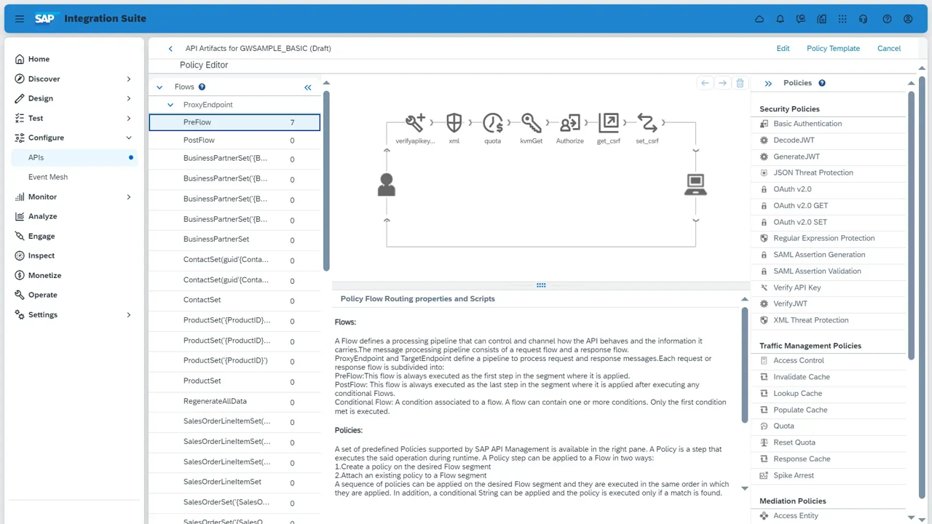Select the PostFlow item in Flows list
This screenshot has width=932, height=524.
click(199, 140)
